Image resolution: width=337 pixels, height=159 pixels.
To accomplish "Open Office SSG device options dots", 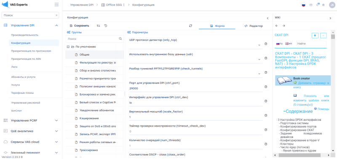I will coord(124,5).
